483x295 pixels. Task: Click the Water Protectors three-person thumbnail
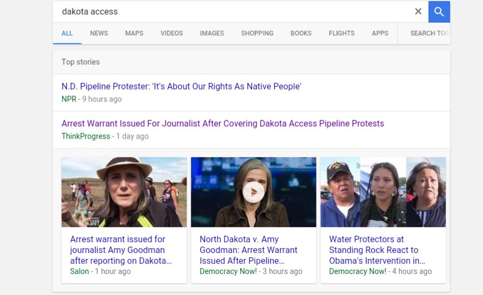pos(383,192)
